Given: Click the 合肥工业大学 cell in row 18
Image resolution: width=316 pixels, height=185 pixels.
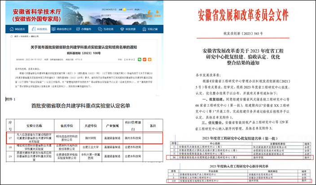Looking at the screenshot, I should coord(91,147).
